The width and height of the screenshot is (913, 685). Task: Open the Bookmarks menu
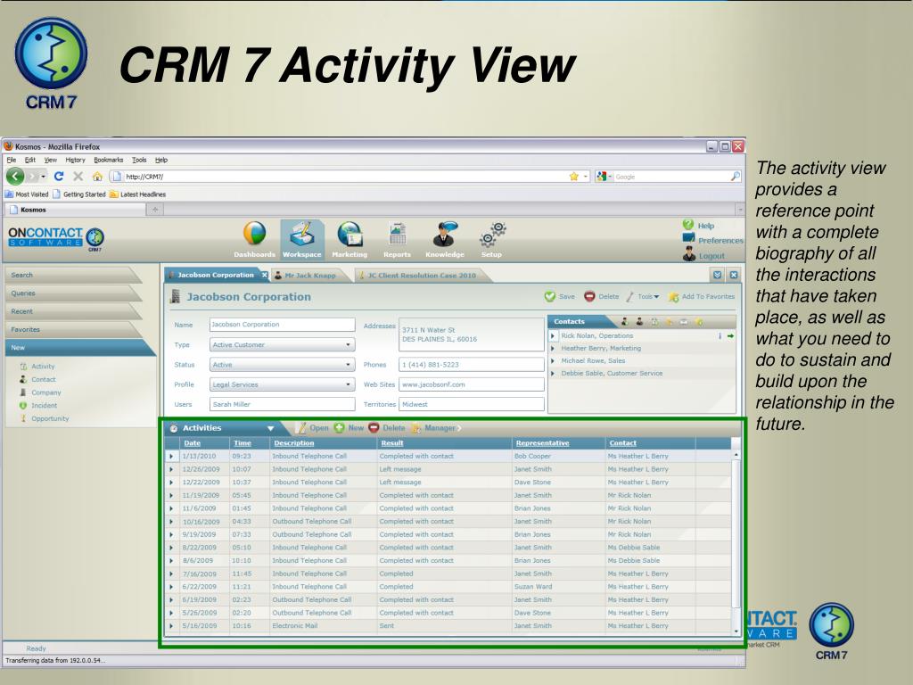[x=108, y=160]
